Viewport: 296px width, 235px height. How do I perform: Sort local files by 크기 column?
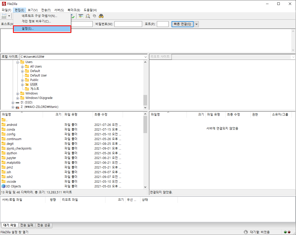point(53,114)
